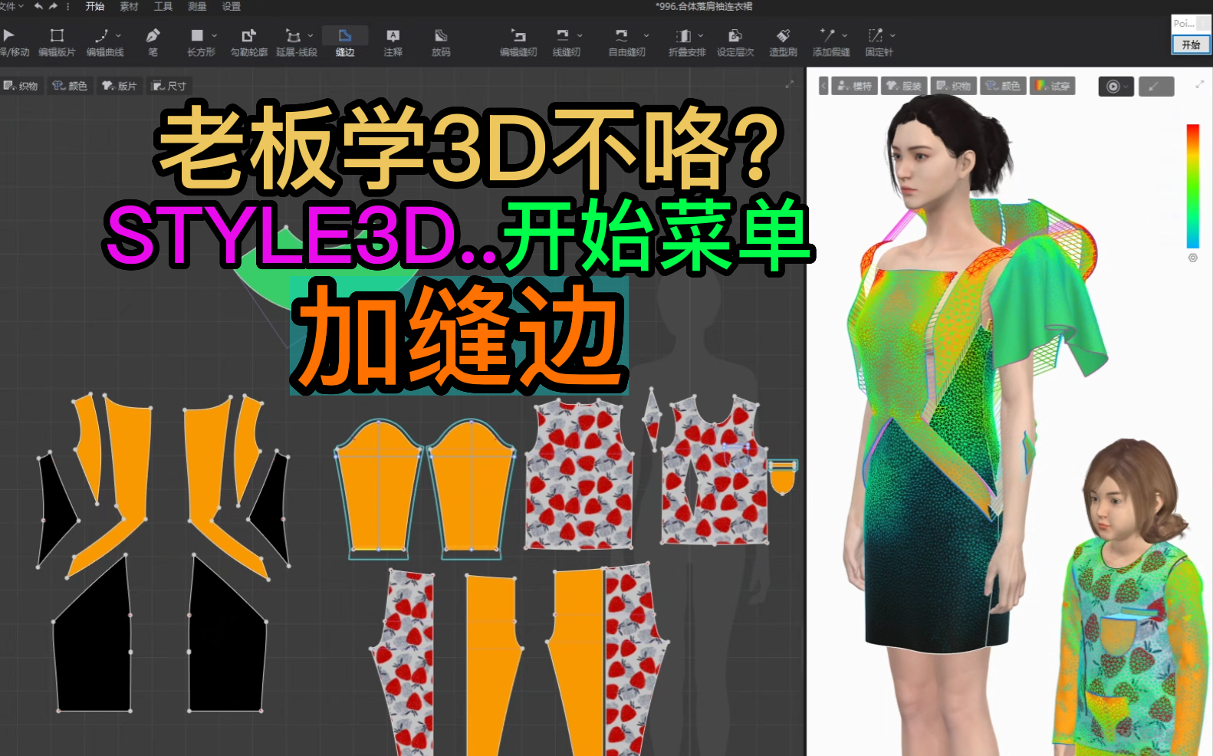Viewport: 1213px width, 756px height.
Task: Select the small orange pocket pattern piece
Action: (x=783, y=477)
